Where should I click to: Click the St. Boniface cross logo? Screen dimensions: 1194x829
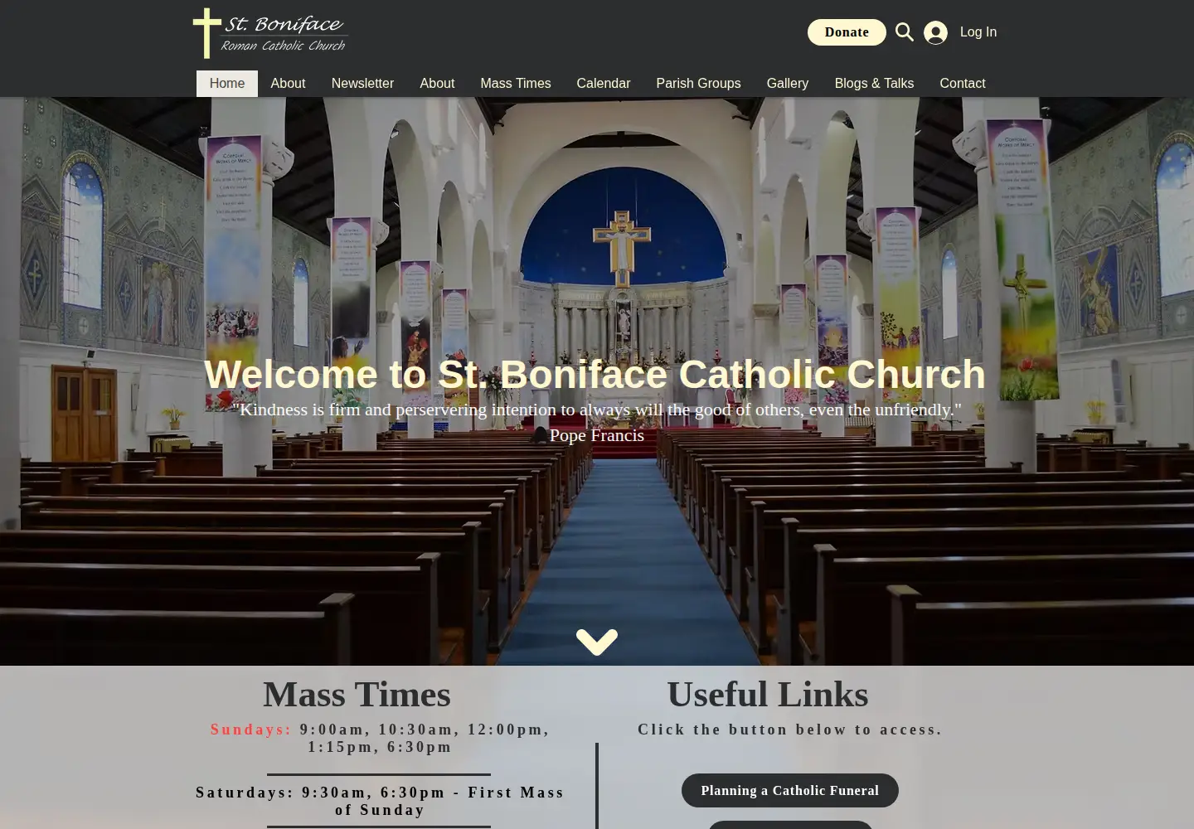coord(269,33)
